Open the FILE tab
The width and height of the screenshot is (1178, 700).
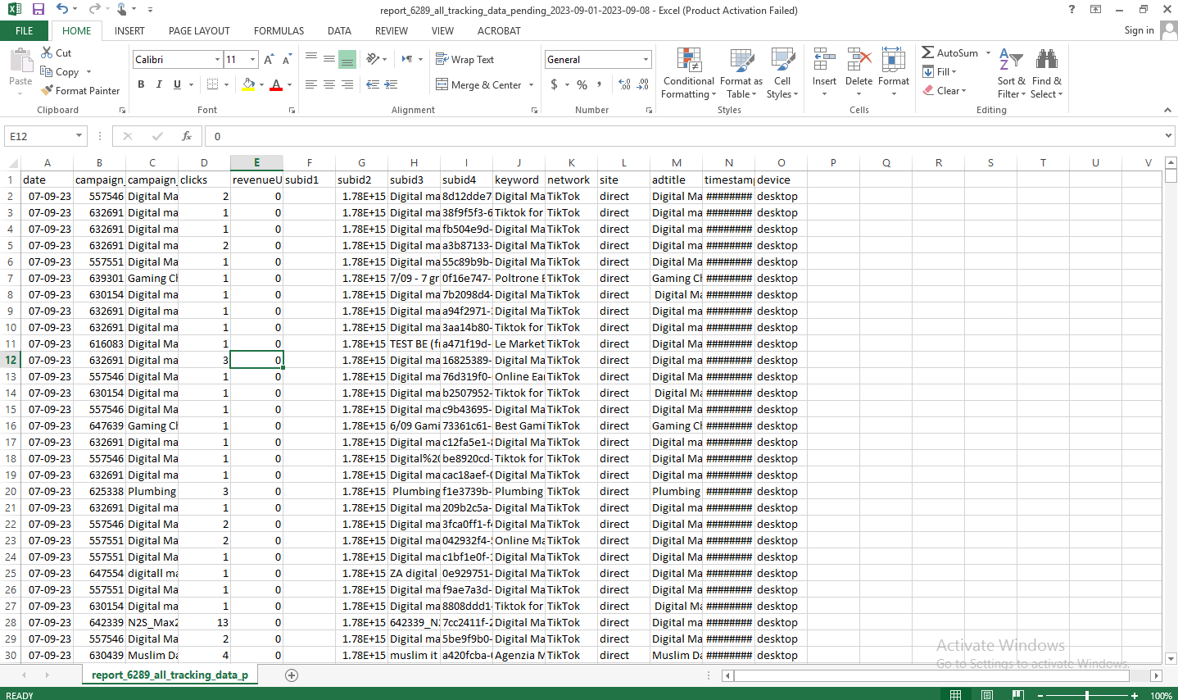coord(25,31)
